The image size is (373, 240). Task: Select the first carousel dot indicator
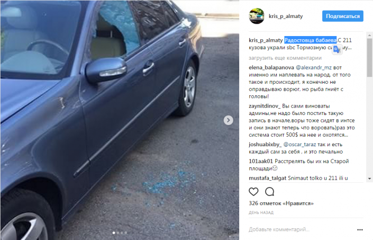pos(114,233)
